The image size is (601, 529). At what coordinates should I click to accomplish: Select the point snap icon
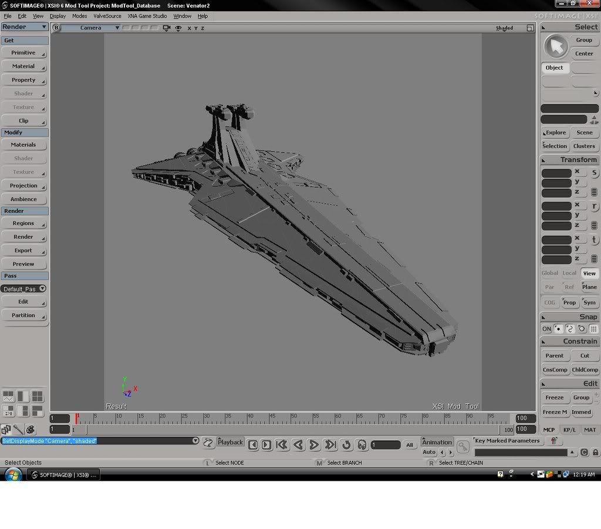[558, 329]
